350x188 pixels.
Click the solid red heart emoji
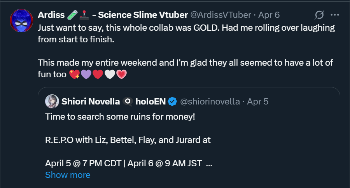tap(98, 75)
